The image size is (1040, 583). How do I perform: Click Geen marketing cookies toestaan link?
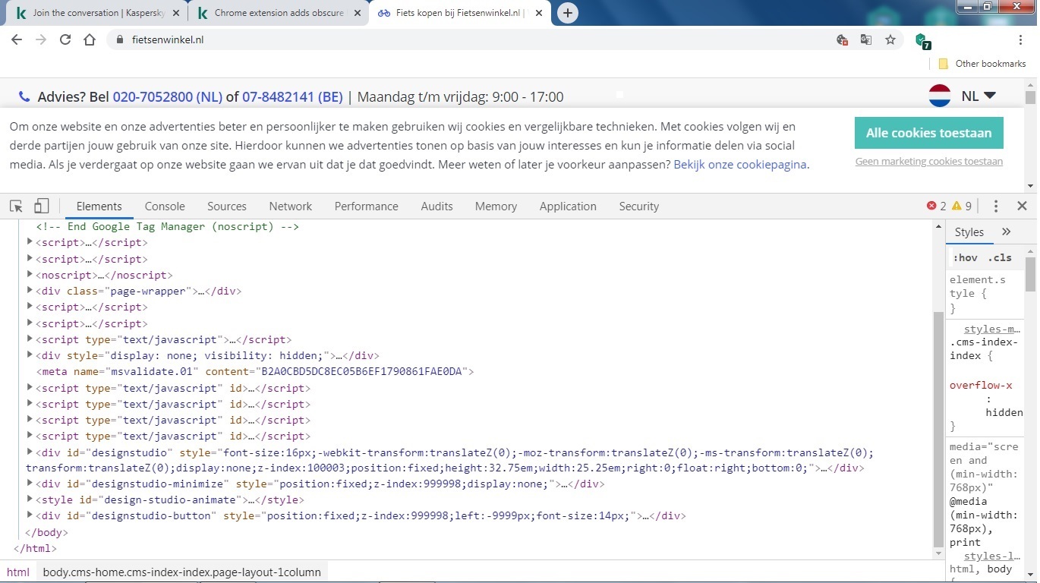click(928, 161)
